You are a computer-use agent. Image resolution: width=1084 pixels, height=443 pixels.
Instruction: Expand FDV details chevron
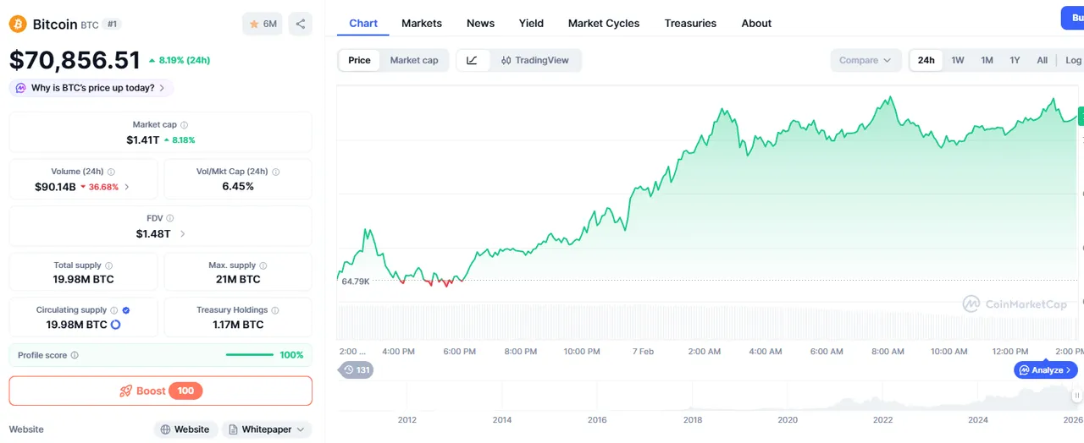[x=182, y=233]
